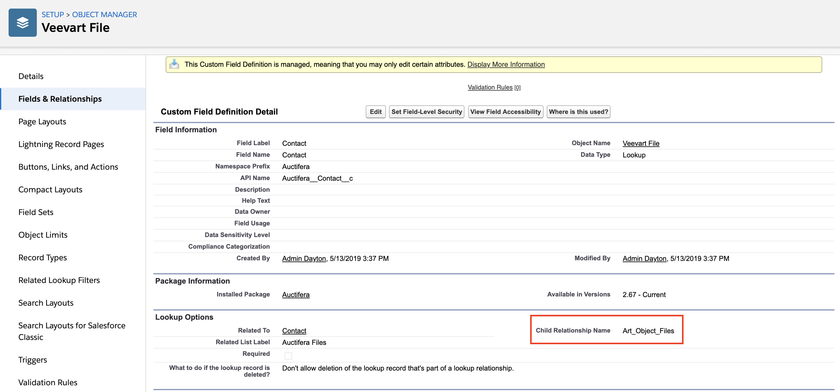Navigate to OBJECT MANAGER breadcrumb
840x392 pixels.
[x=104, y=14]
